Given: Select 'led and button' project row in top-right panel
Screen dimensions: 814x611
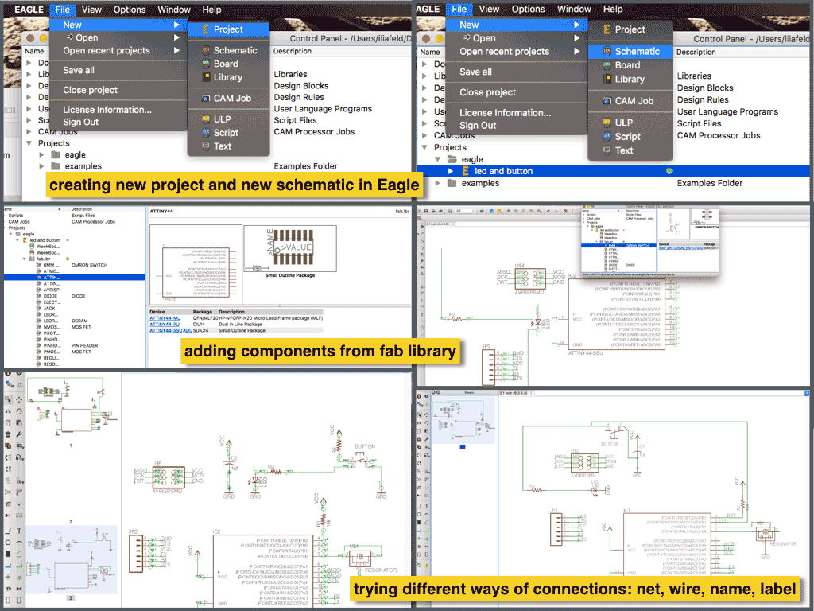Looking at the screenshot, I should coord(613,171).
